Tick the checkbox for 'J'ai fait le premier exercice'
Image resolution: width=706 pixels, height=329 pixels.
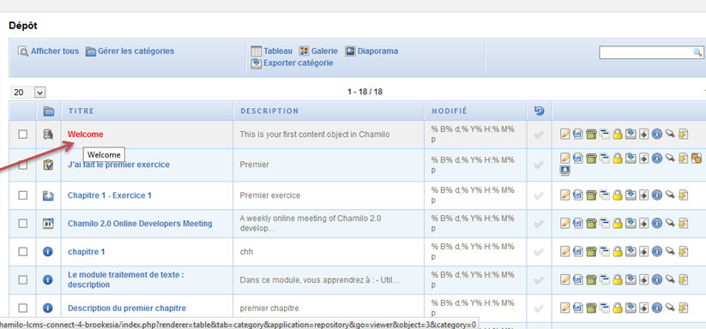22,164
